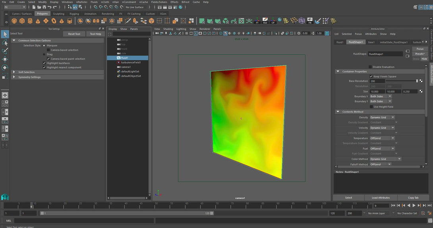Create a polygon pyramid from the shelf
The width and height of the screenshot is (433, 228).
pyautogui.click(x=62, y=21)
